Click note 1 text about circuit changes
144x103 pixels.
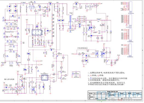click(106, 73)
